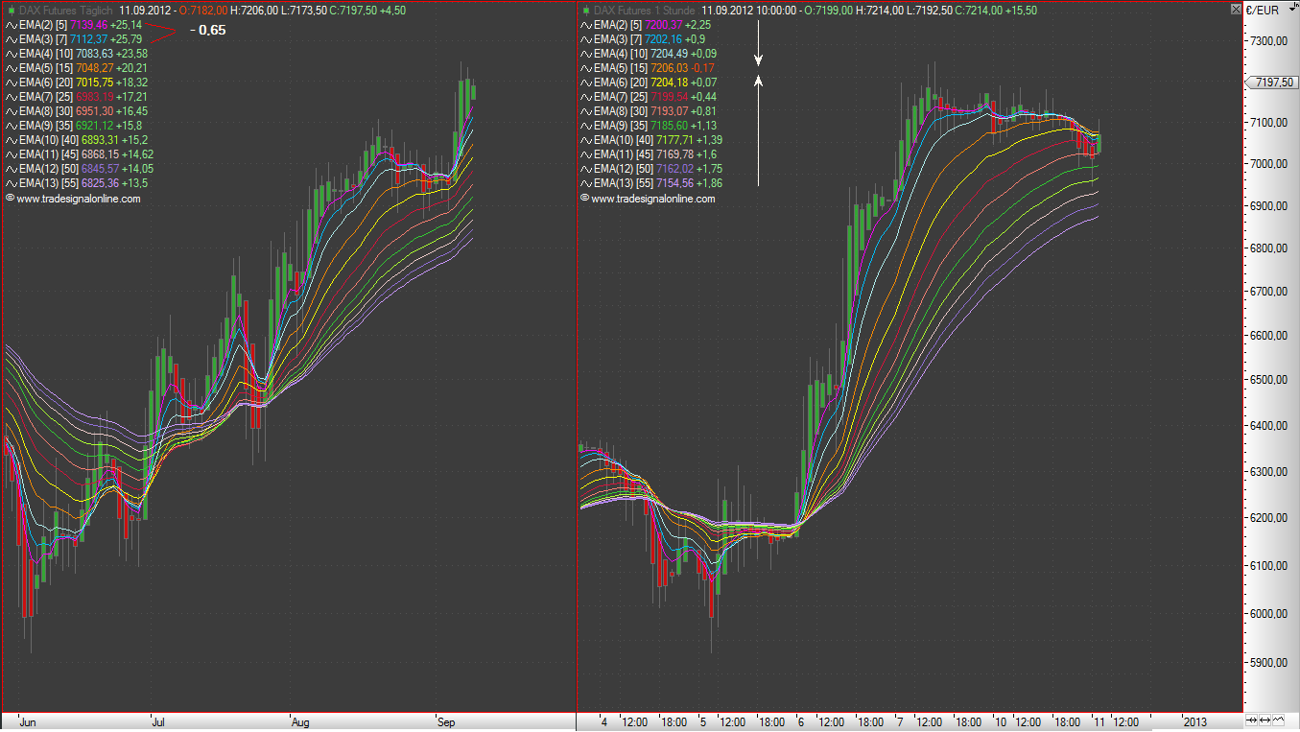
Task: Click the arrow-with-bar icon below the price axis
Action: pos(1251,720)
